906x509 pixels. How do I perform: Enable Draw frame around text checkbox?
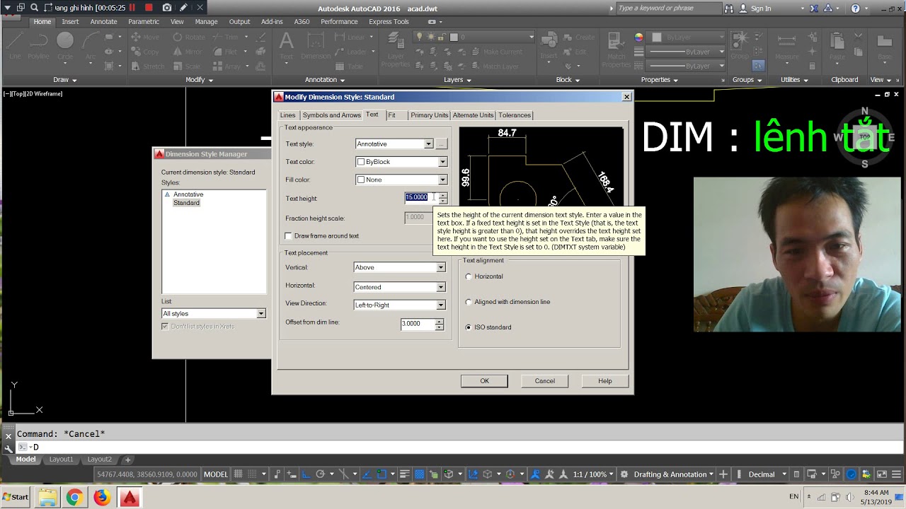288,236
